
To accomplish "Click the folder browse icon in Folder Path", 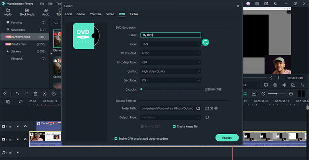I will click(x=198, y=108).
